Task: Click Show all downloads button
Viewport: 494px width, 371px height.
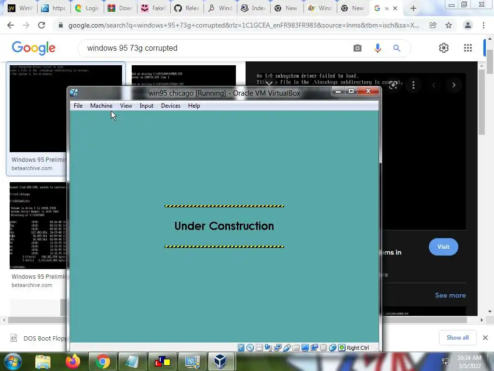Action: (457, 338)
